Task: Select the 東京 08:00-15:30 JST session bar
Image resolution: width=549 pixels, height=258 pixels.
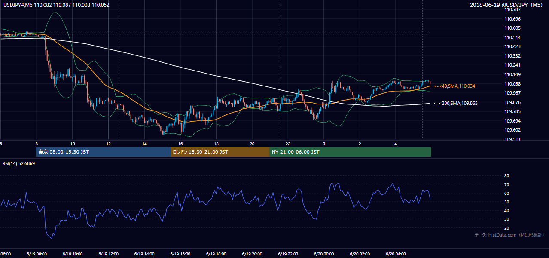Action: tap(103, 152)
